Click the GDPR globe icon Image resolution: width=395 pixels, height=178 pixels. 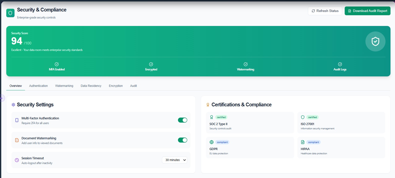(x=212, y=142)
